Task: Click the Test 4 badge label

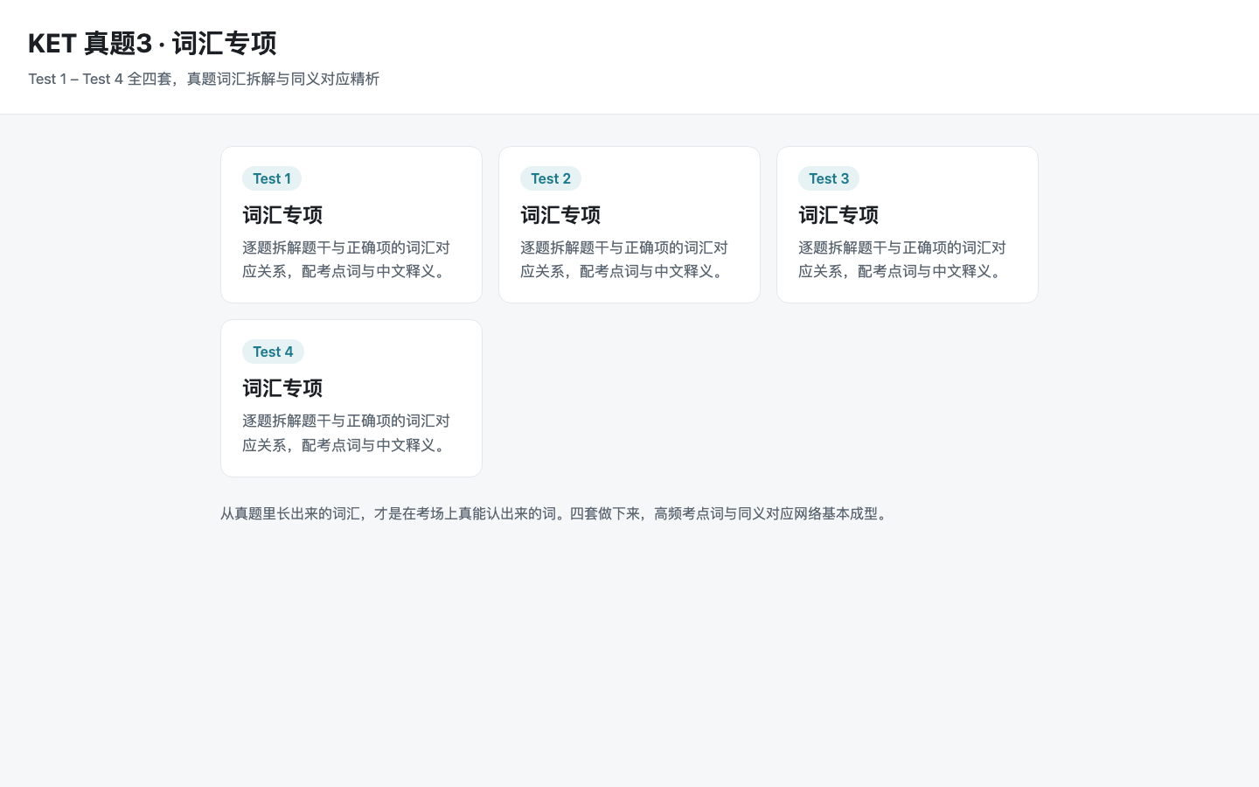Action: click(273, 352)
